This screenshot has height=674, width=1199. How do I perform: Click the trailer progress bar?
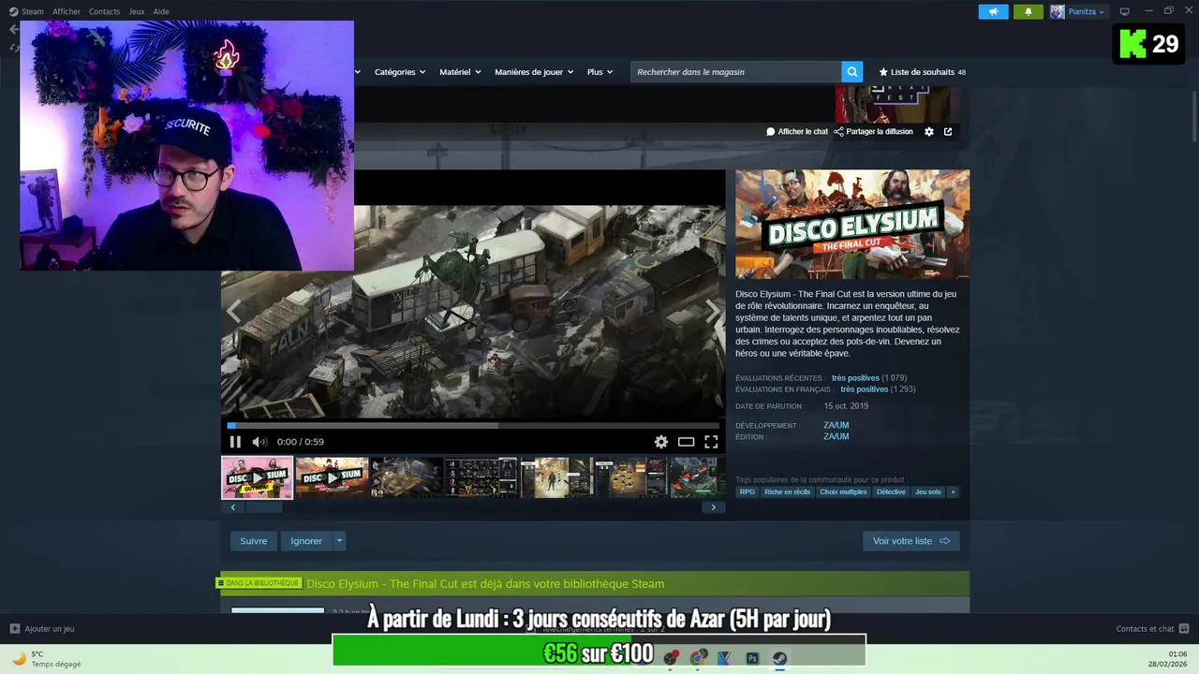tap(473, 425)
